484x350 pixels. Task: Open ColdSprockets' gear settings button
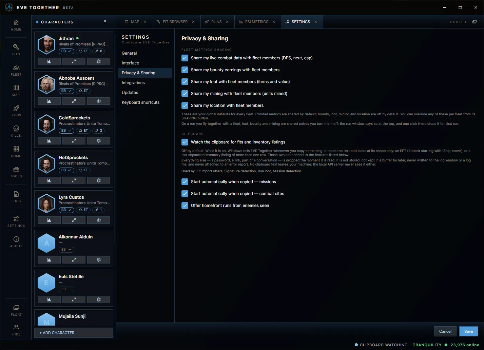99,141
